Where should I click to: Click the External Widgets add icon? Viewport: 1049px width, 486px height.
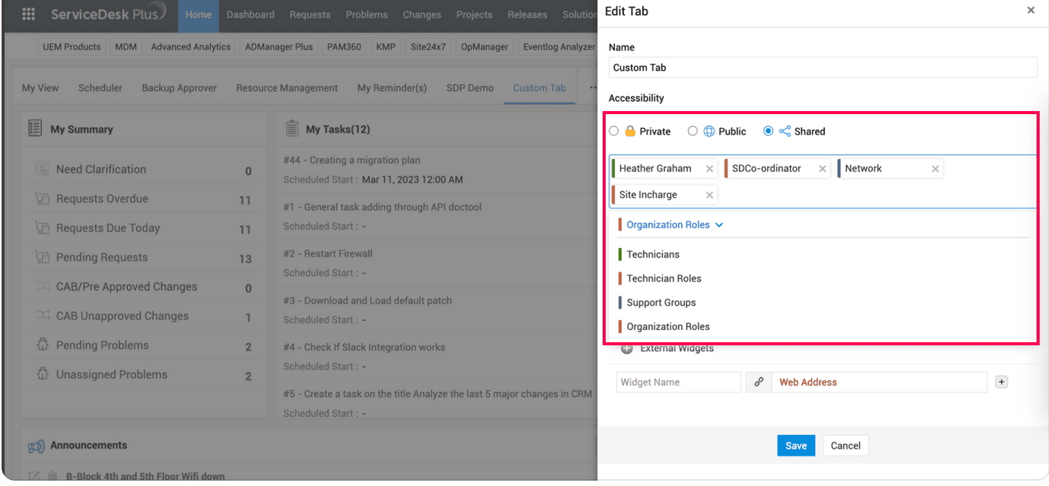[627, 349]
